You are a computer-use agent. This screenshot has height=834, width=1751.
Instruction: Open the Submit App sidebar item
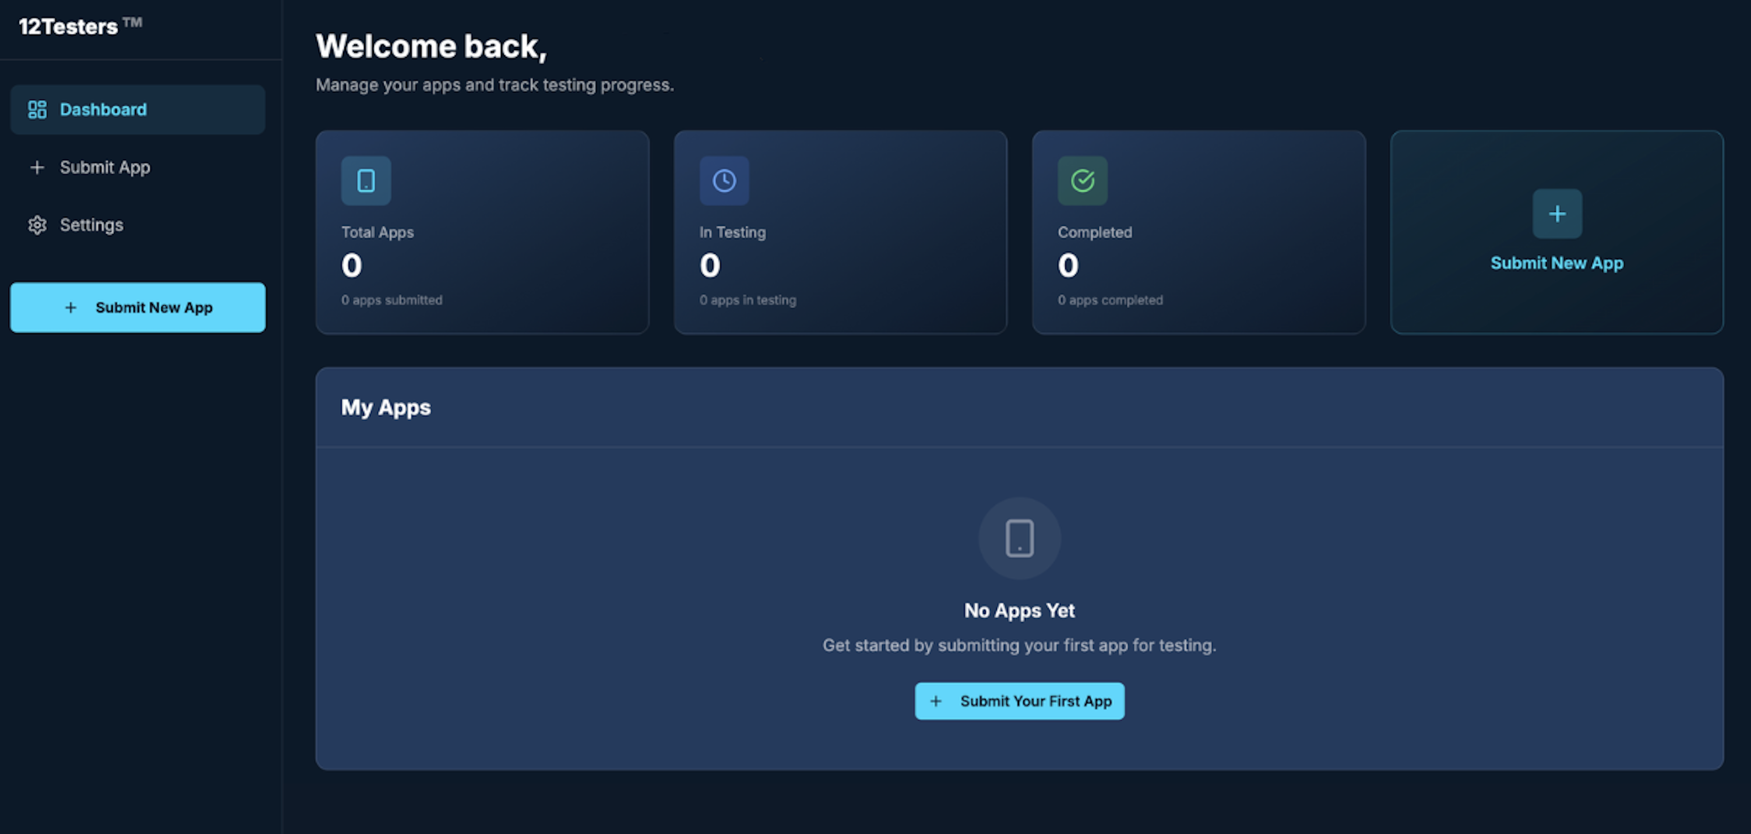click(x=104, y=167)
